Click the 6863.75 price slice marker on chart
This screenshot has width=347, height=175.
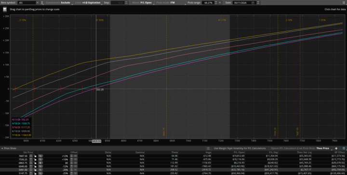[164, 132]
